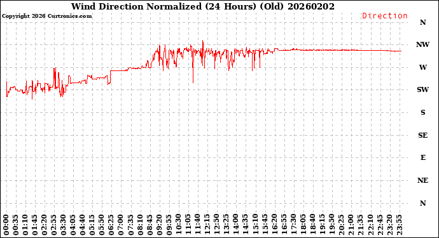The image size is (439, 238).
Task: Click the '18:05' time axis label
Action: pyautogui.click(x=303, y=225)
